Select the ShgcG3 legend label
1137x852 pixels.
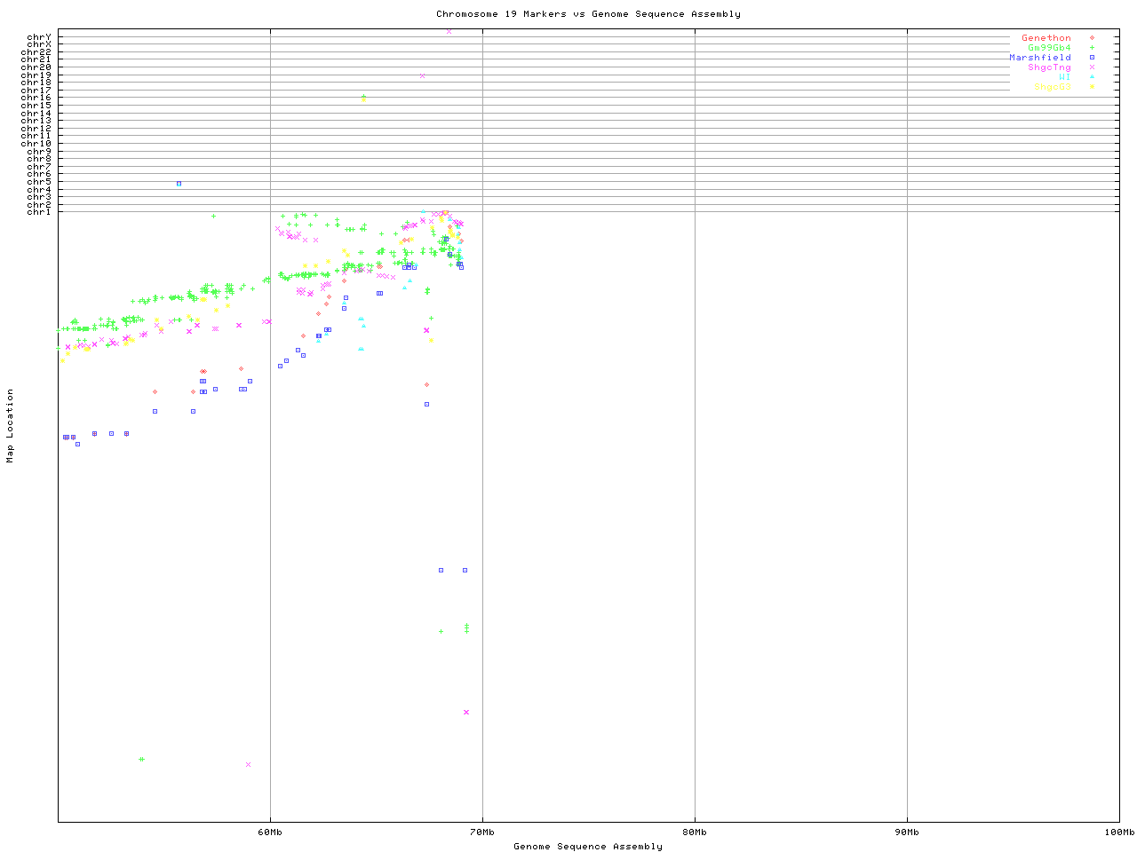pos(1052,87)
